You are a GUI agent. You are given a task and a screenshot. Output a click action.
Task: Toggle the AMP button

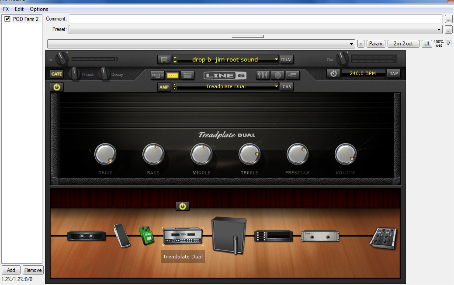164,87
